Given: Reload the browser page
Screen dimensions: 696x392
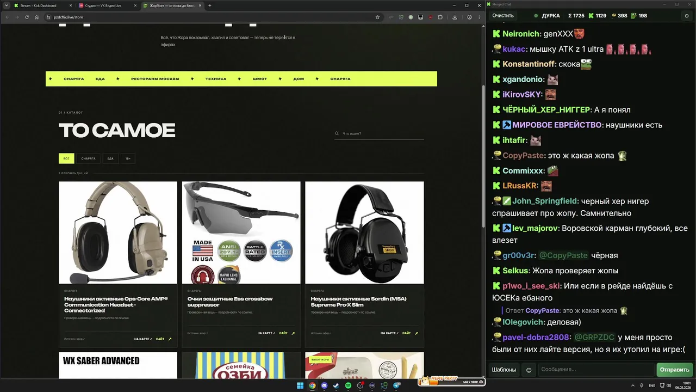Looking at the screenshot, I should [27, 17].
